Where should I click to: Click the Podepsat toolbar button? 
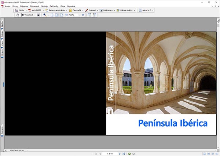92,10
